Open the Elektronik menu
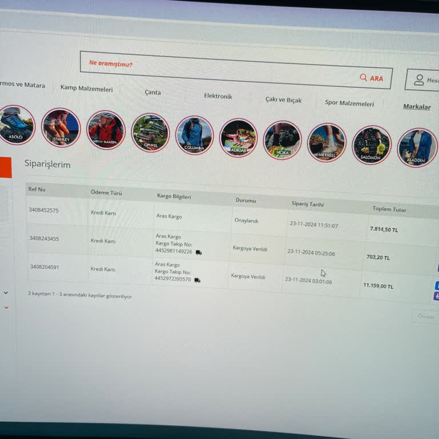This screenshot has width=439, height=439. [x=218, y=96]
